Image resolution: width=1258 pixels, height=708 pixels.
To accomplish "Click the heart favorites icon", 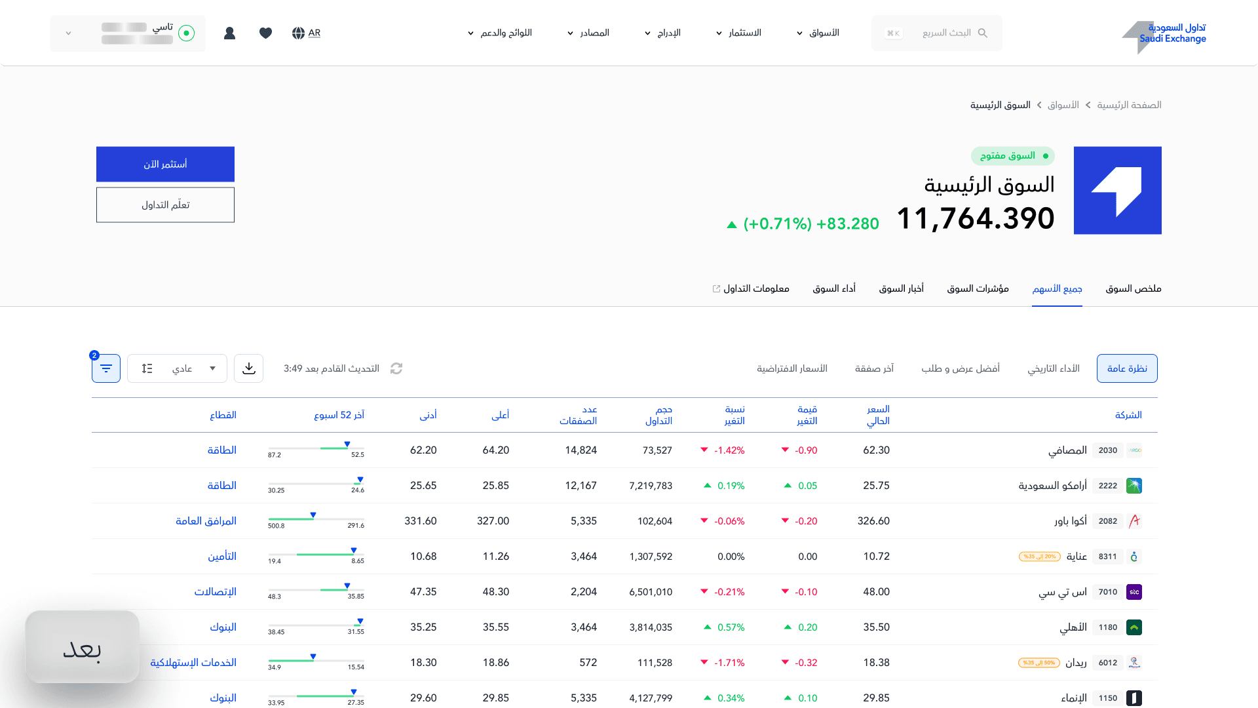I will (265, 33).
